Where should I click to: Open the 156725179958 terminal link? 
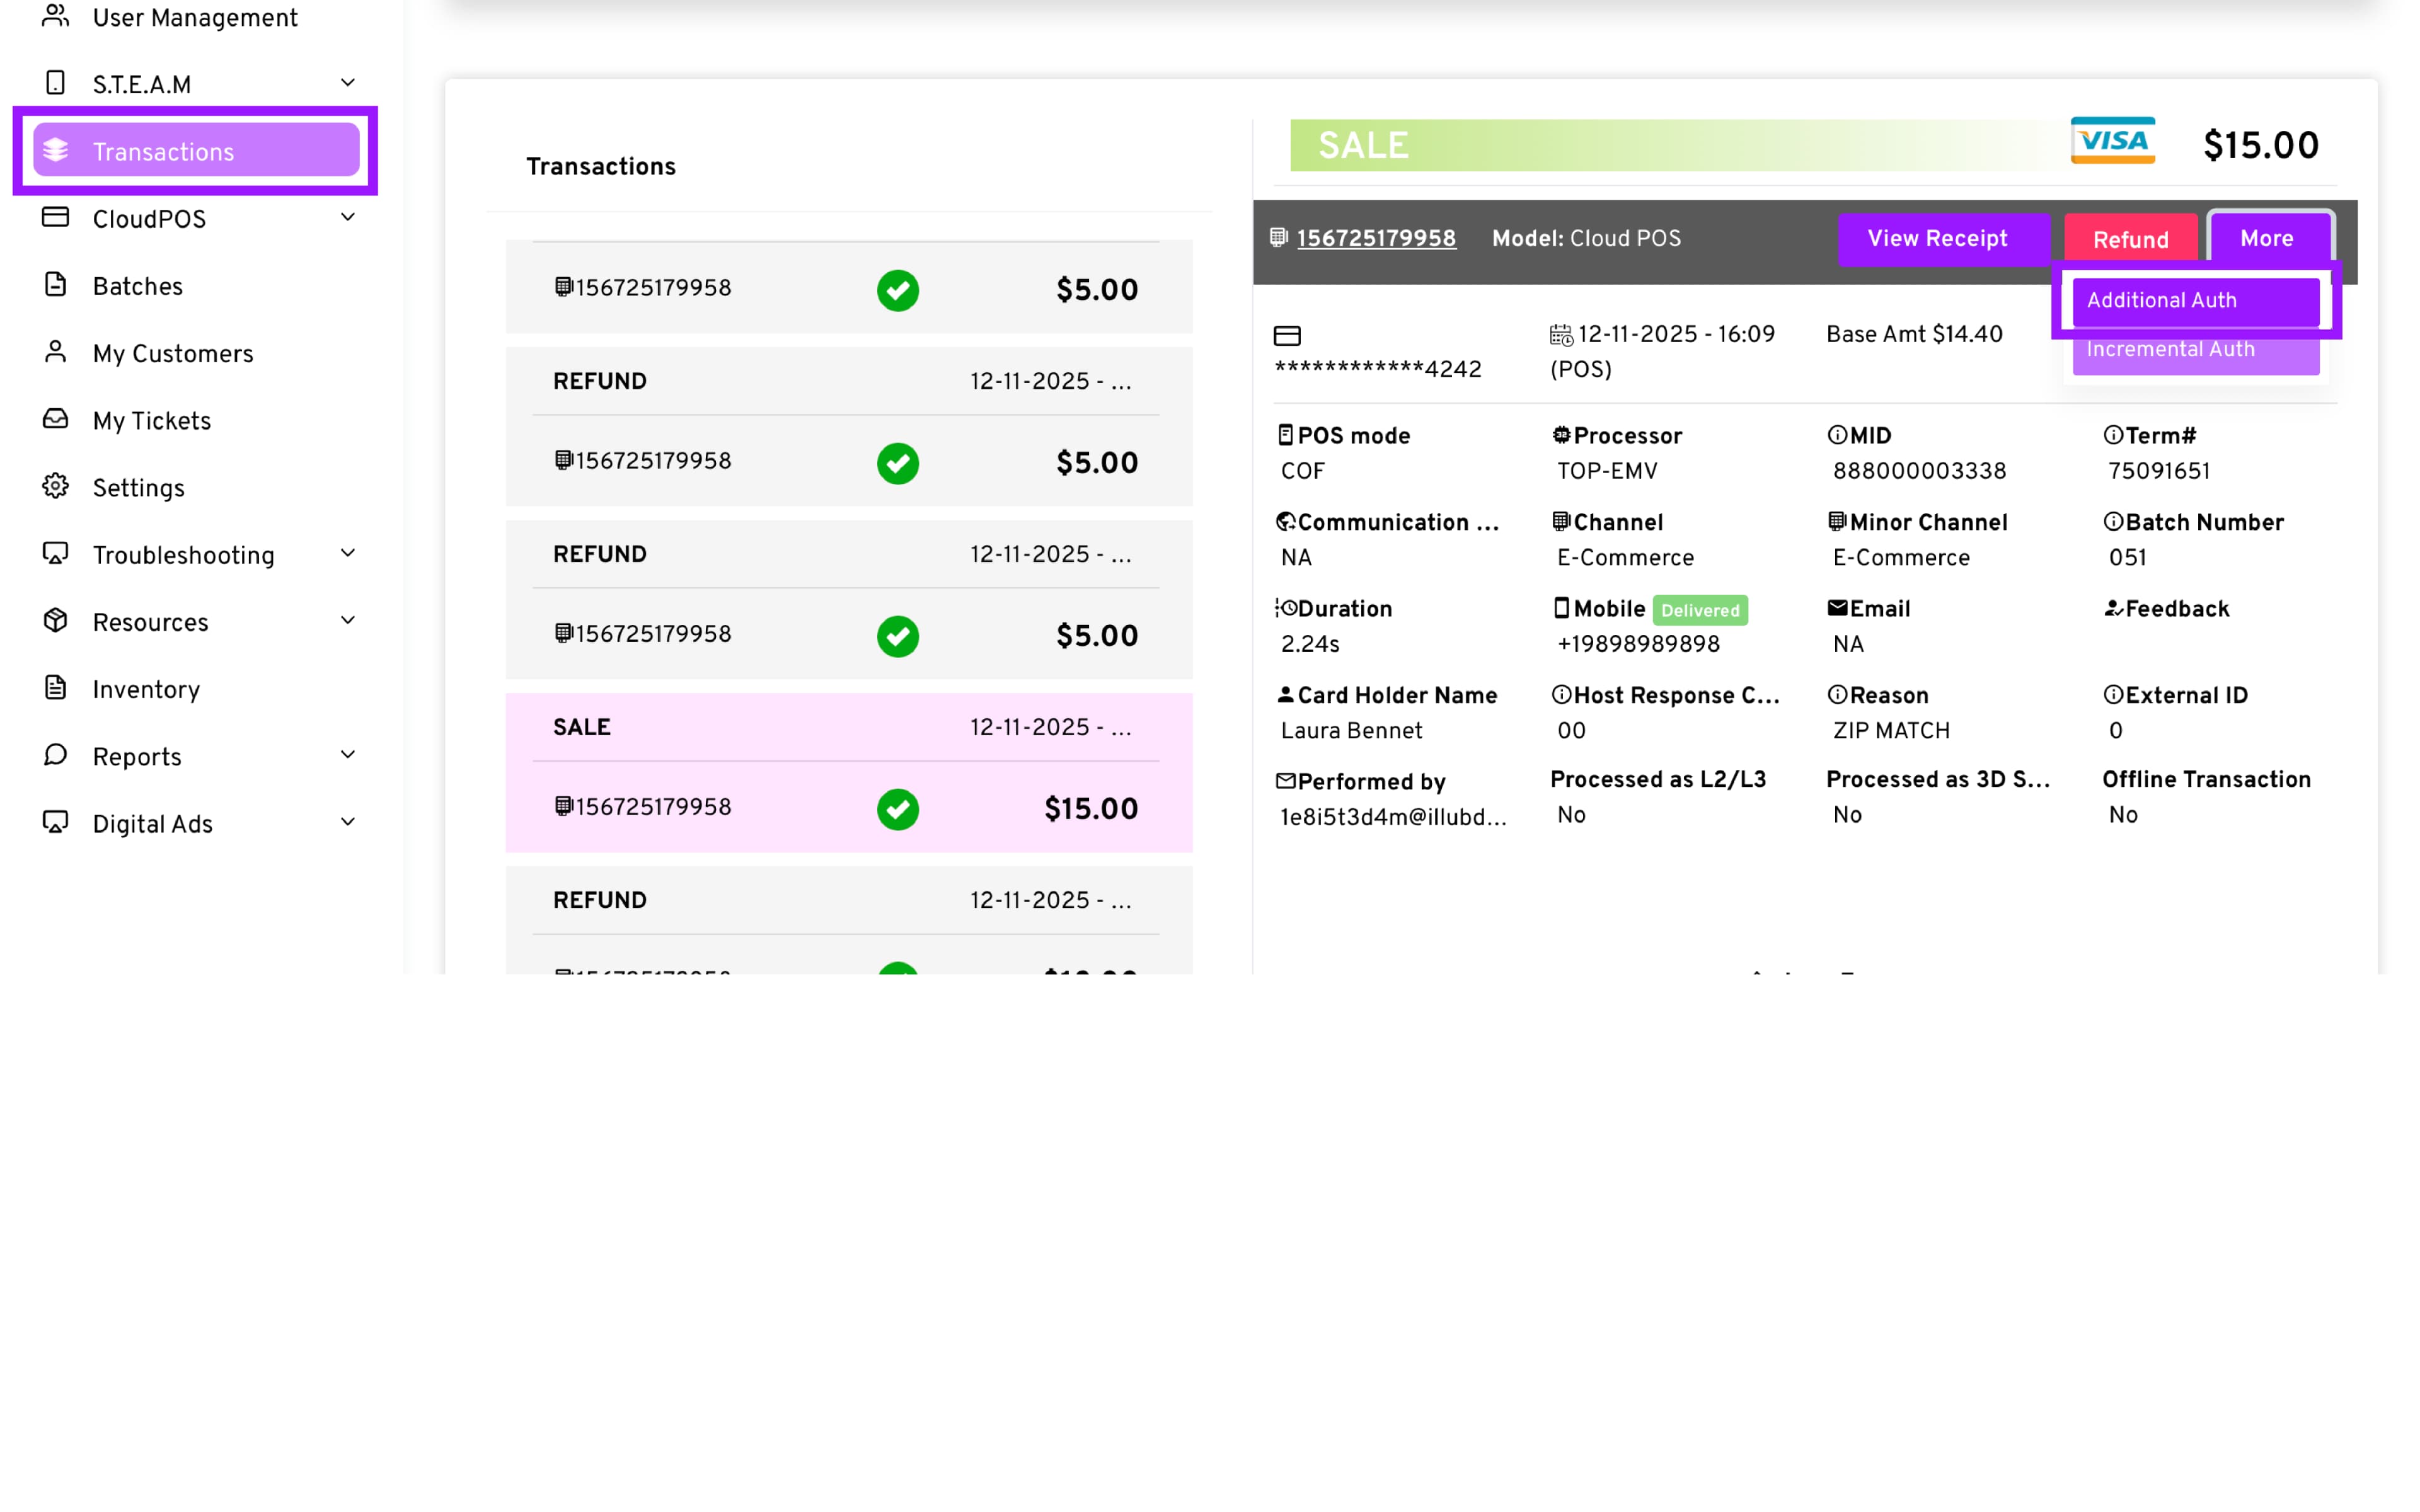1376,239
